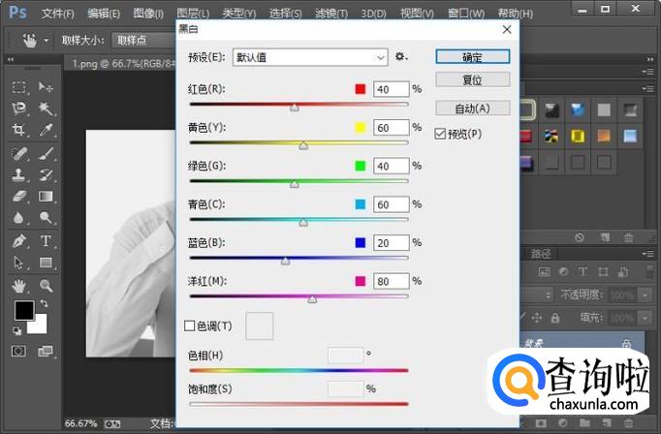Click the 黄色(Y) slider handle

tap(303, 145)
